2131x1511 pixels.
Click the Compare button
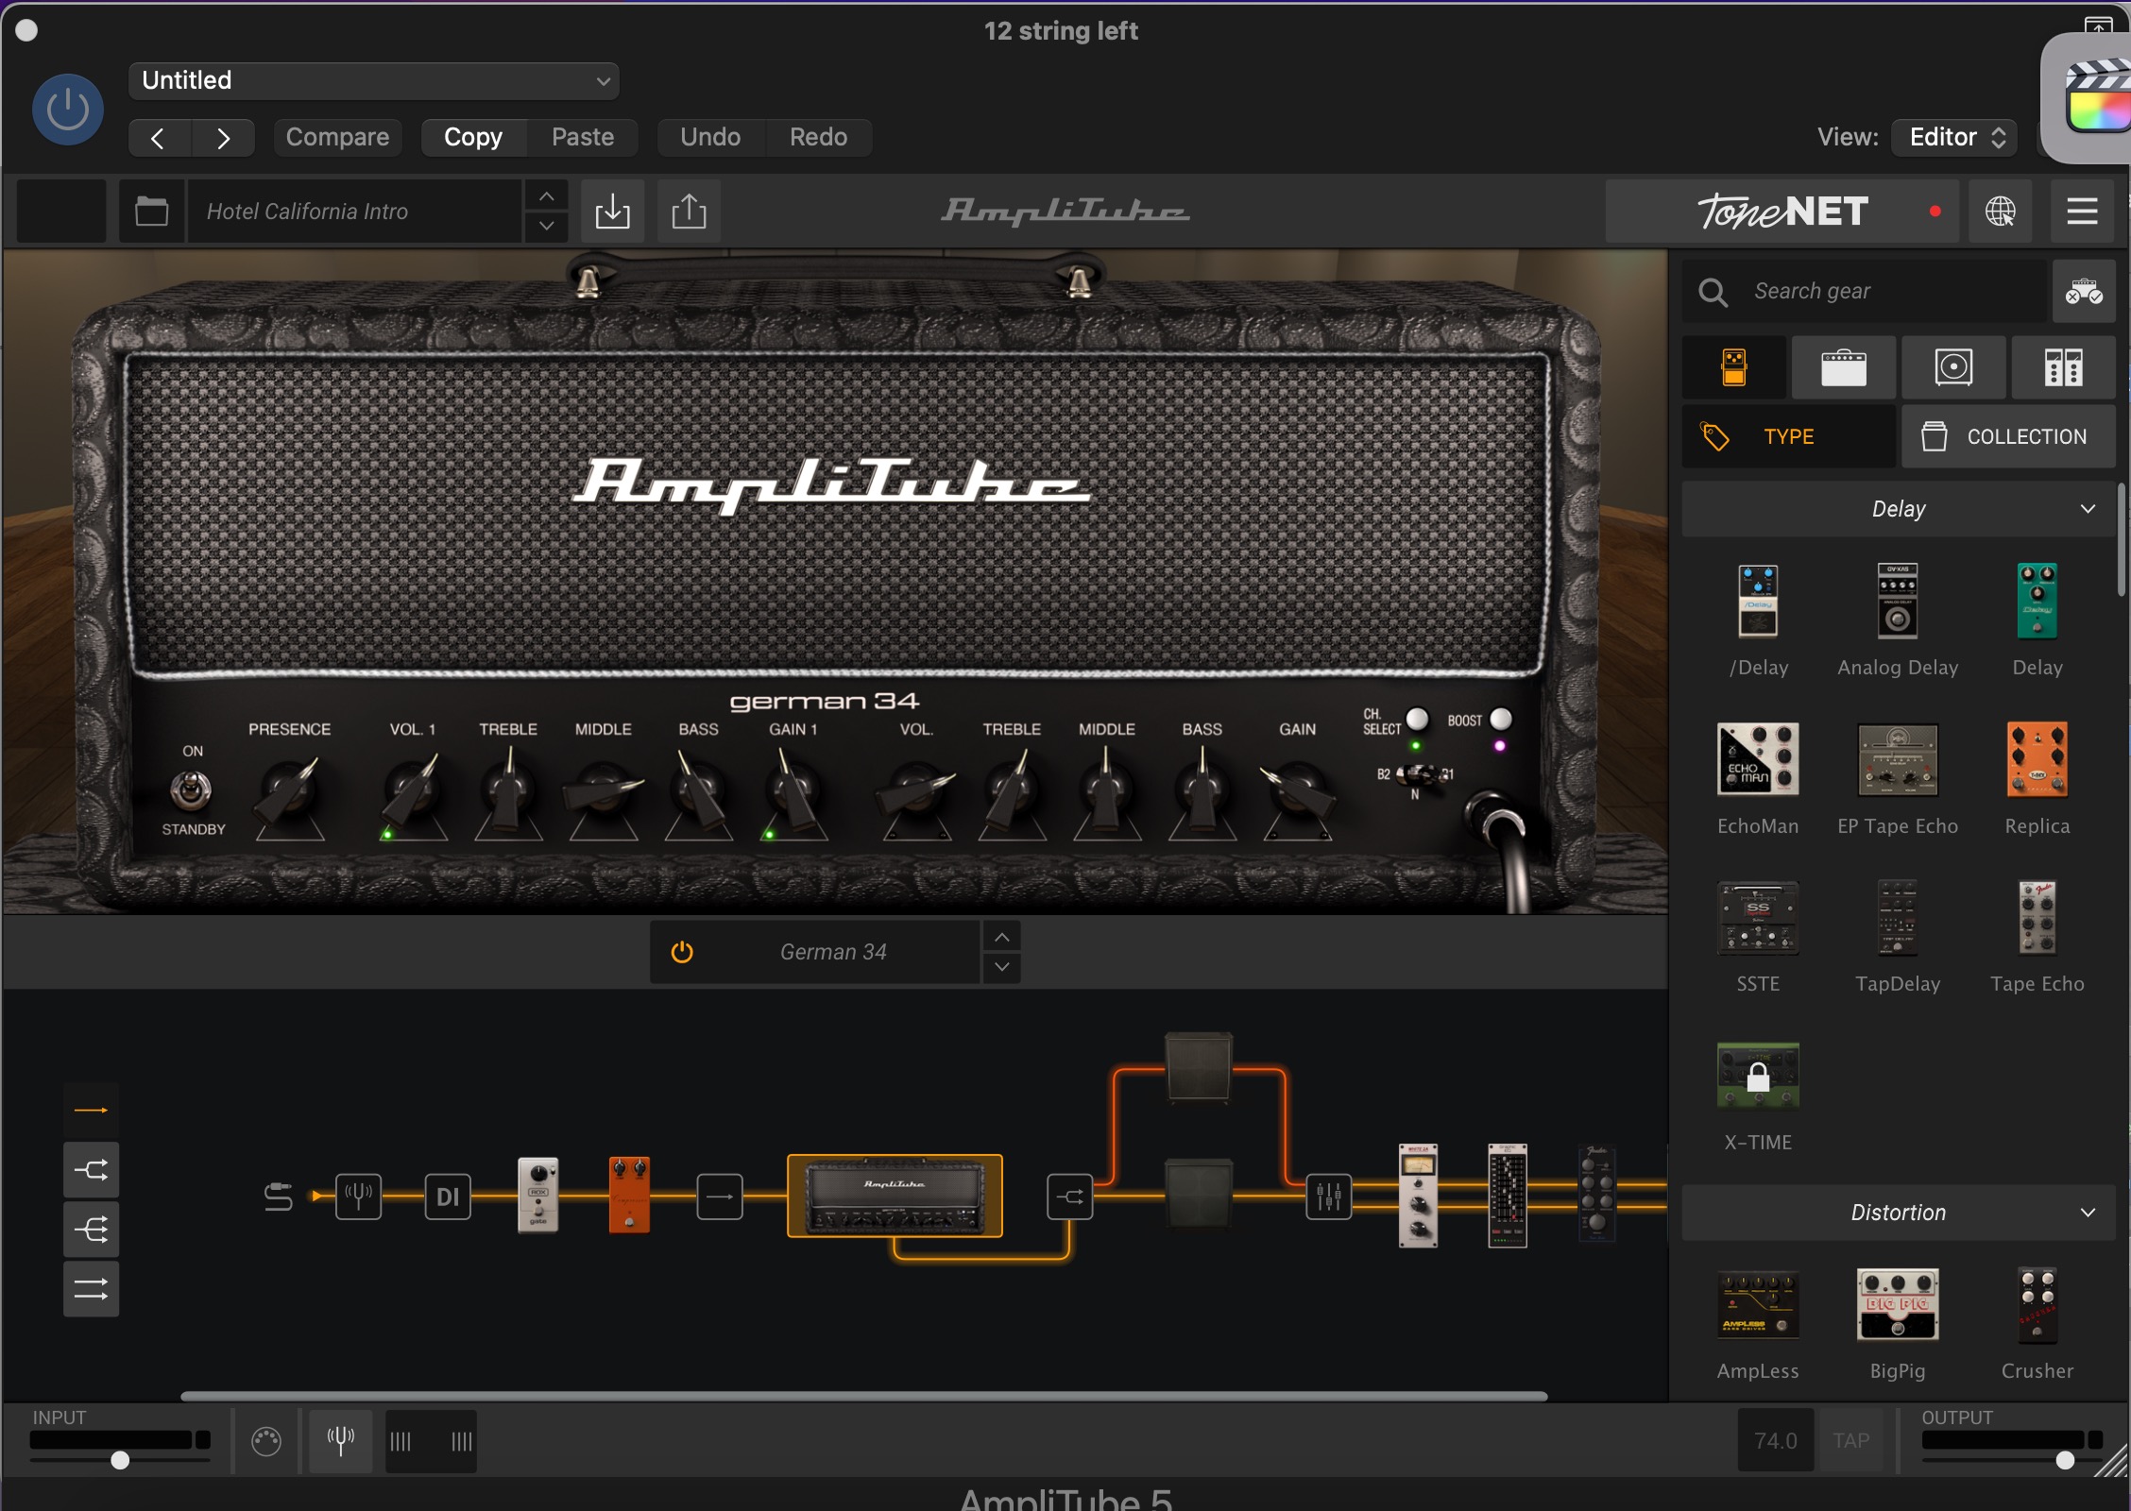tap(337, 138)
